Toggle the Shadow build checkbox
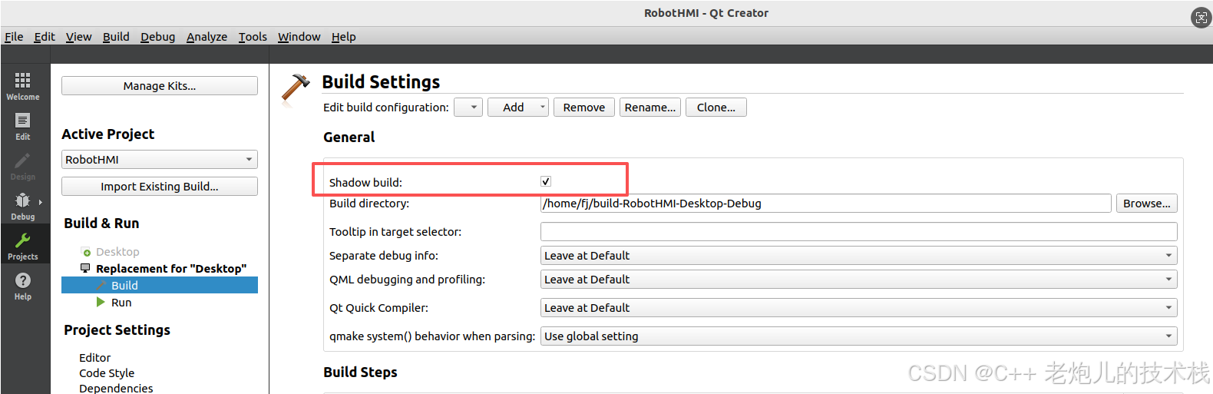This screenshot has height=394, width=1213. [x=546, y=181]
